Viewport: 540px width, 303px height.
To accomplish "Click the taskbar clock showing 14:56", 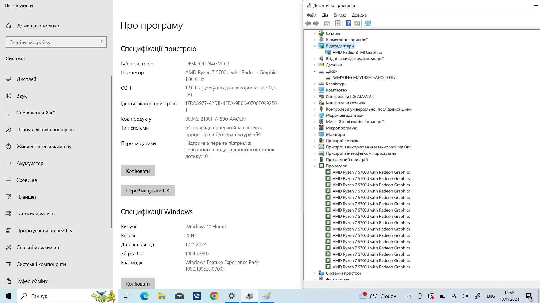I will pos(509,296).
